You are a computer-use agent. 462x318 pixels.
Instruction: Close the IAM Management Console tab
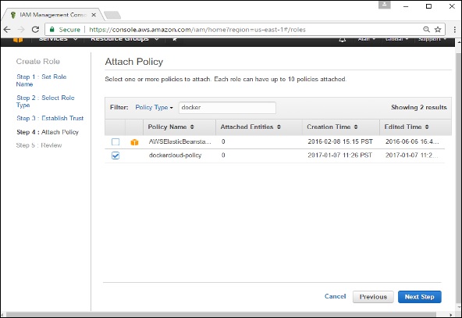tap(94, 15)
